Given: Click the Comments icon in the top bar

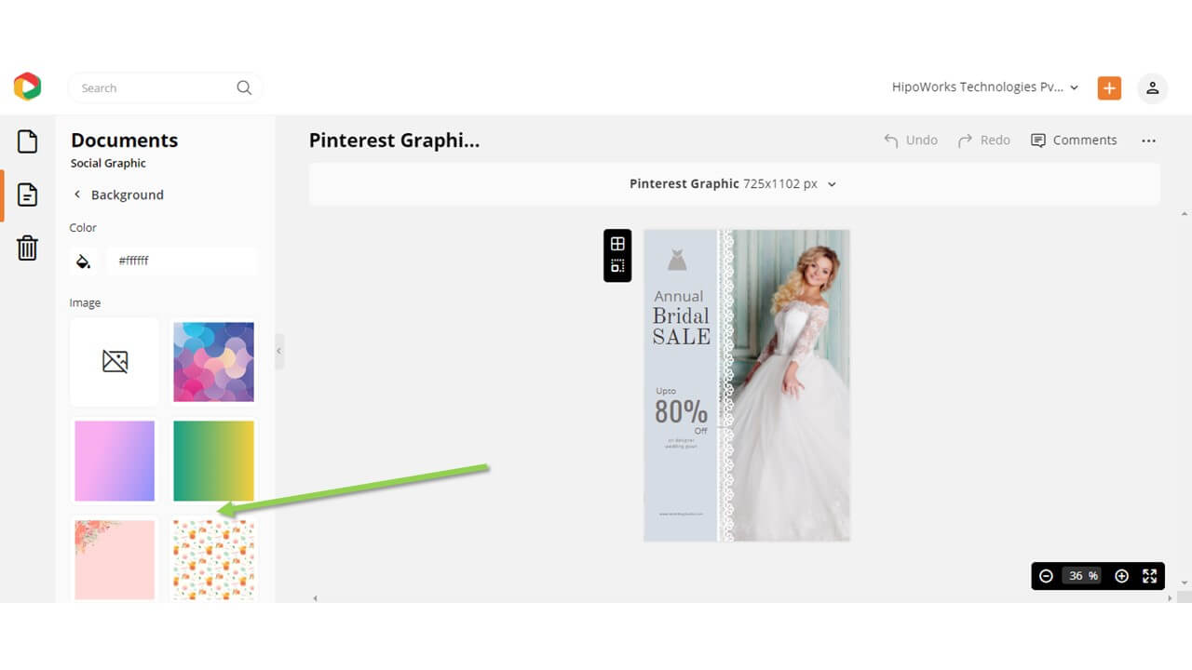Looking at the screenshot, I should click(x=1036, y=140).
